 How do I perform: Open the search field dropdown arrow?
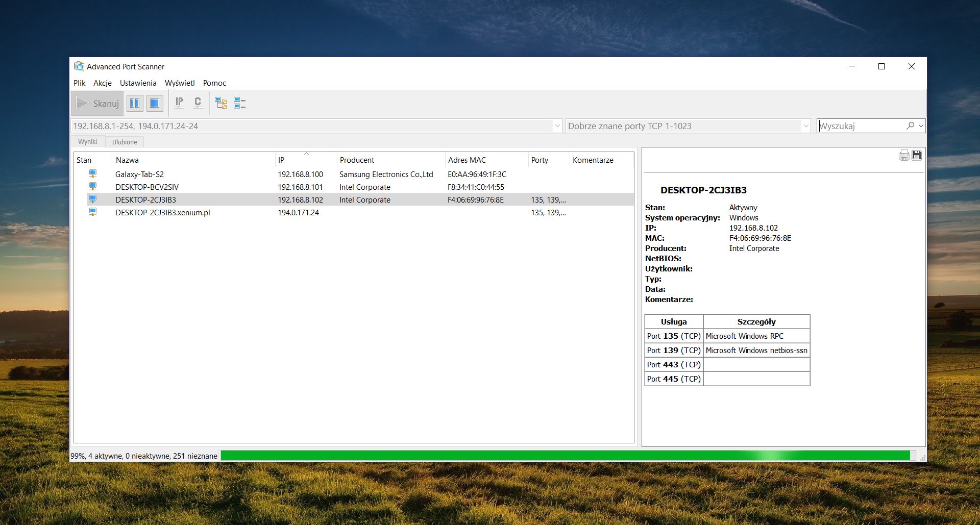click(920, 126)
